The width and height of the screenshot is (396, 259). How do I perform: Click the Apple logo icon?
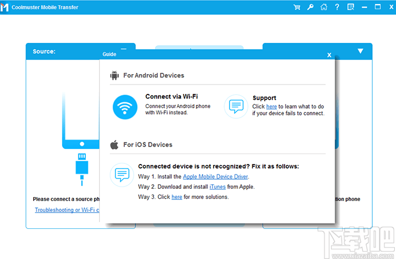(x=114, y=145)
